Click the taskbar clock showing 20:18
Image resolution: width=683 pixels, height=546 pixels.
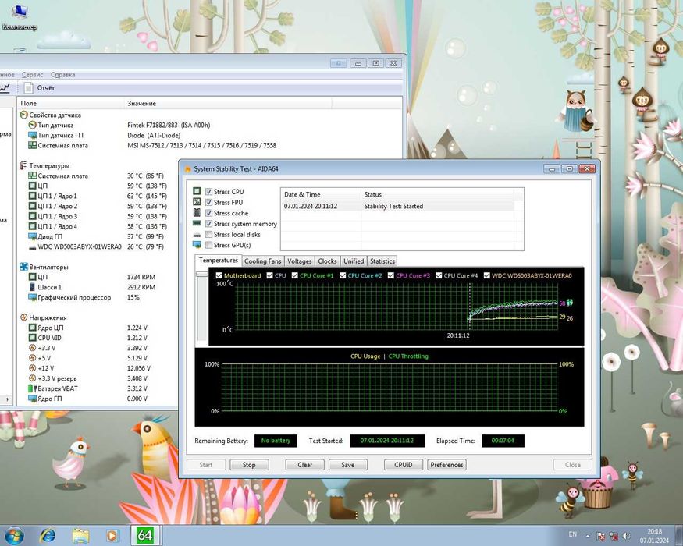[654, 536]
